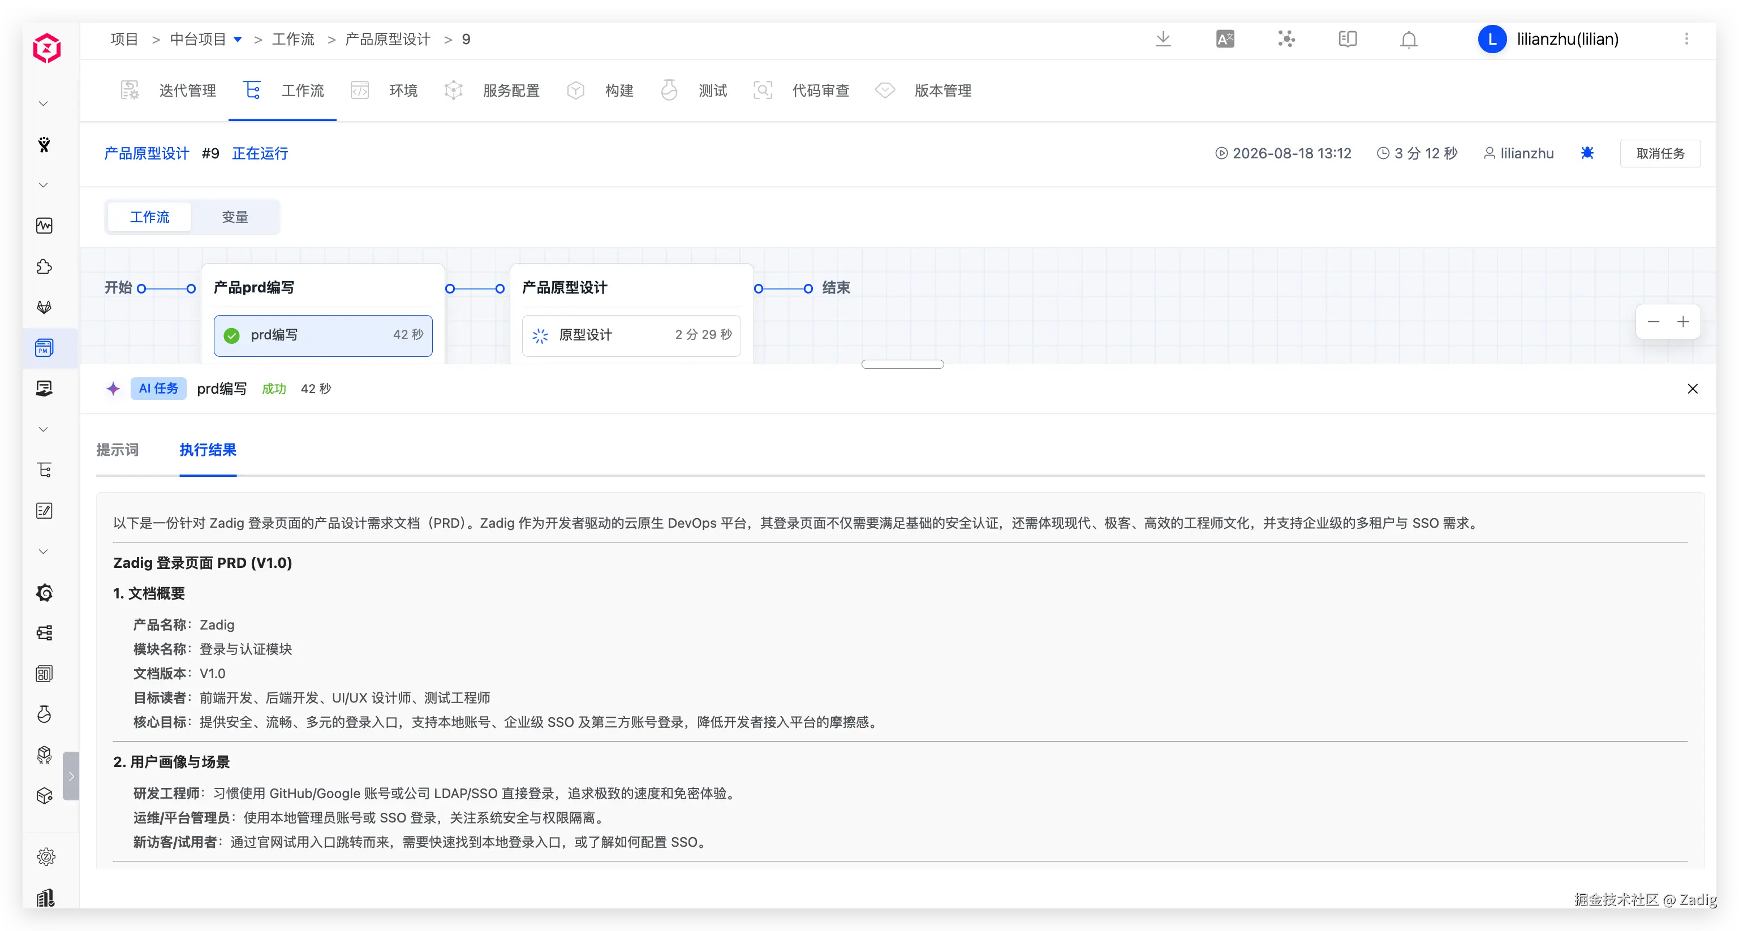Switch language with the translate icon
1739x931 pixels.
pos(1225,39)
